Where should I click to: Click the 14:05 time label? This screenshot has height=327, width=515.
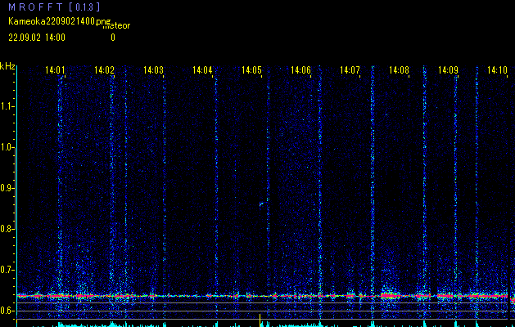click(x=251, y=70)
